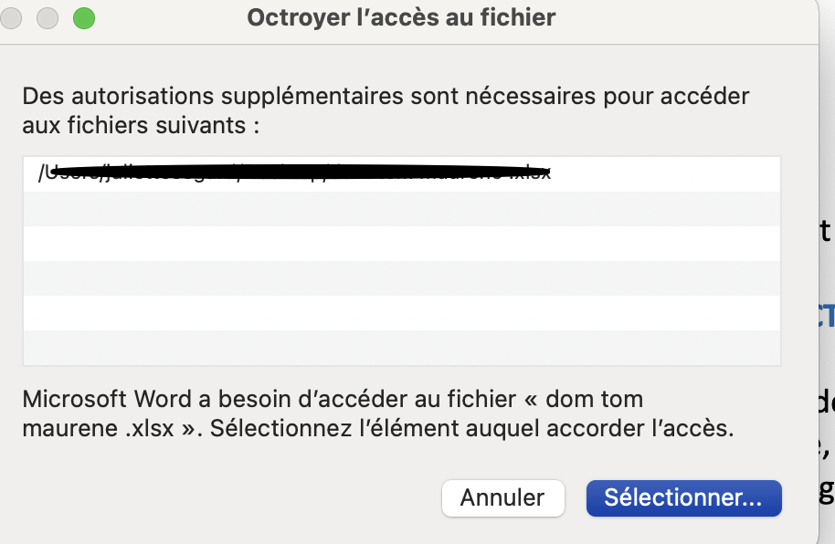Click the blue text in background document

tap(826, 316)
